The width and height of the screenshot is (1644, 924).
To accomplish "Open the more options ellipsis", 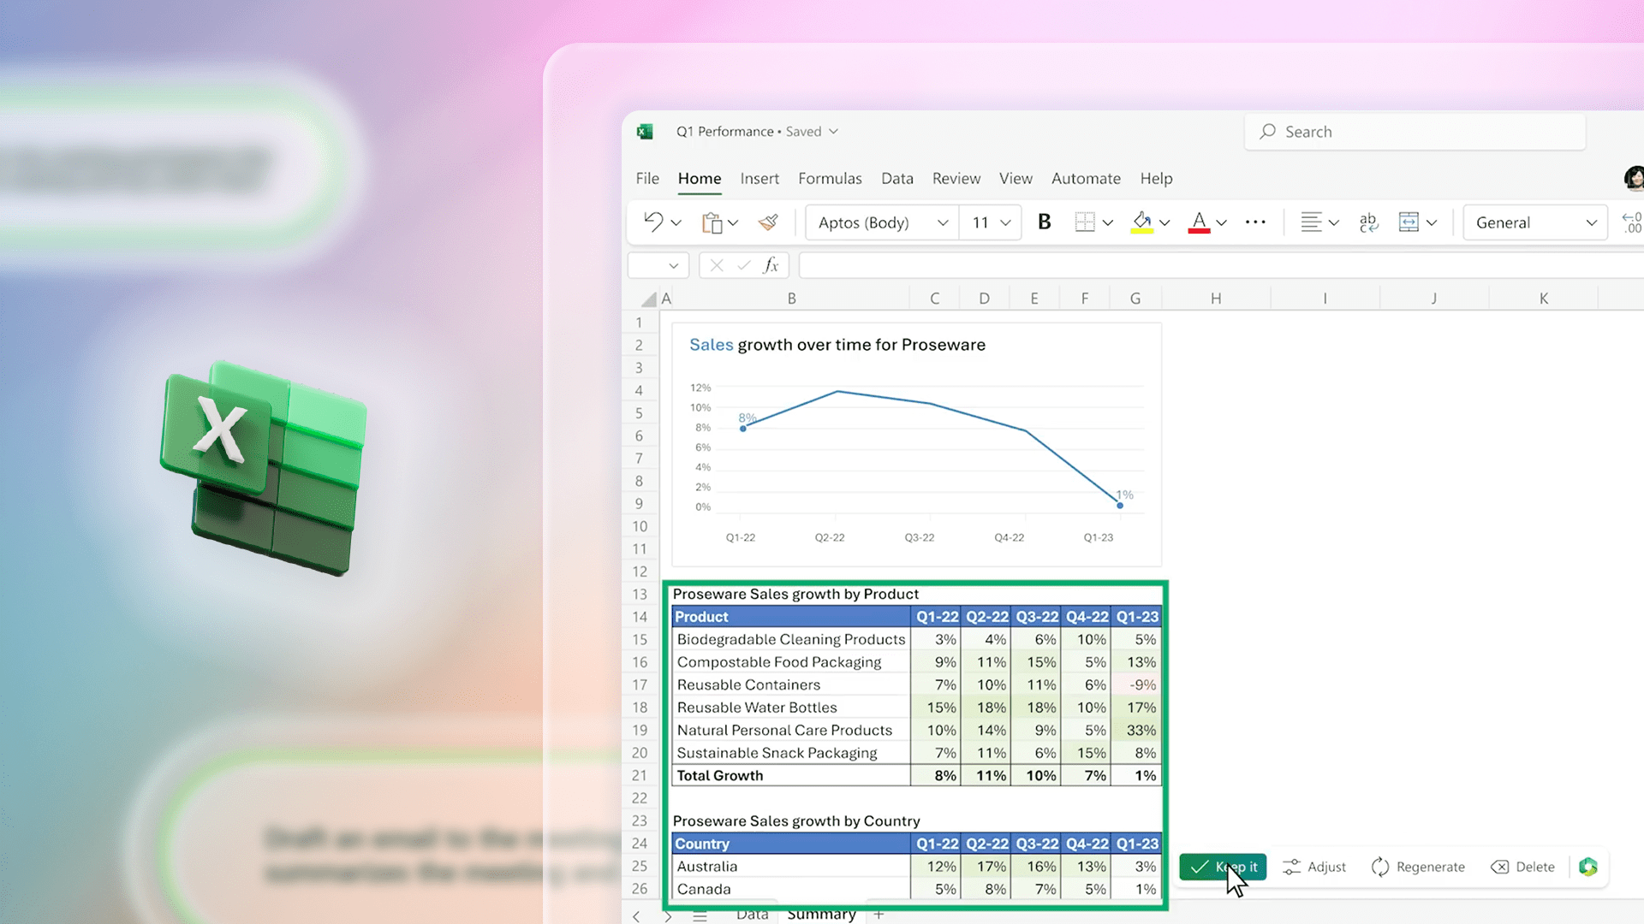I will tap(1255, 222).
